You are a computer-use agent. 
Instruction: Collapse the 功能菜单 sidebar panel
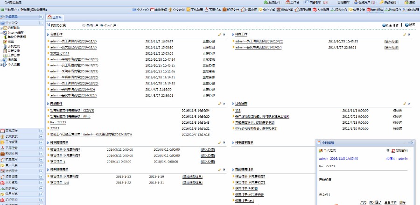coord(41,17)
